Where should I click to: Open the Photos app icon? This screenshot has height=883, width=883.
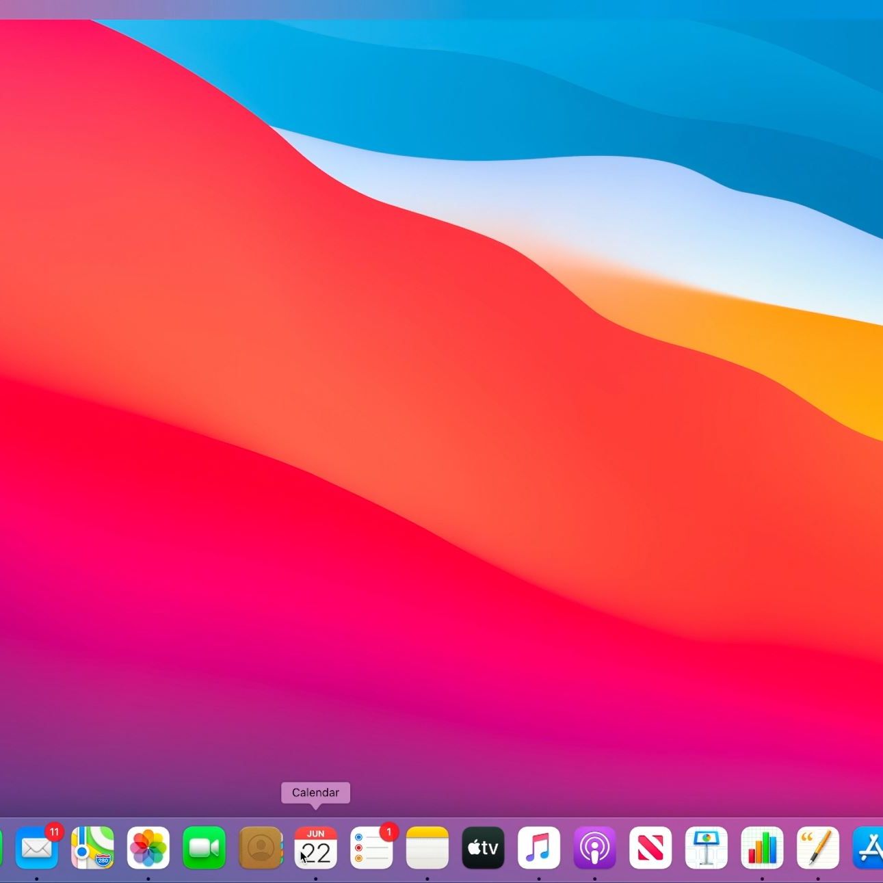148,848
